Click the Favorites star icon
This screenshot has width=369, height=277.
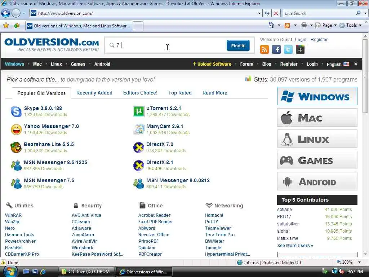click(x=6, y=26)
